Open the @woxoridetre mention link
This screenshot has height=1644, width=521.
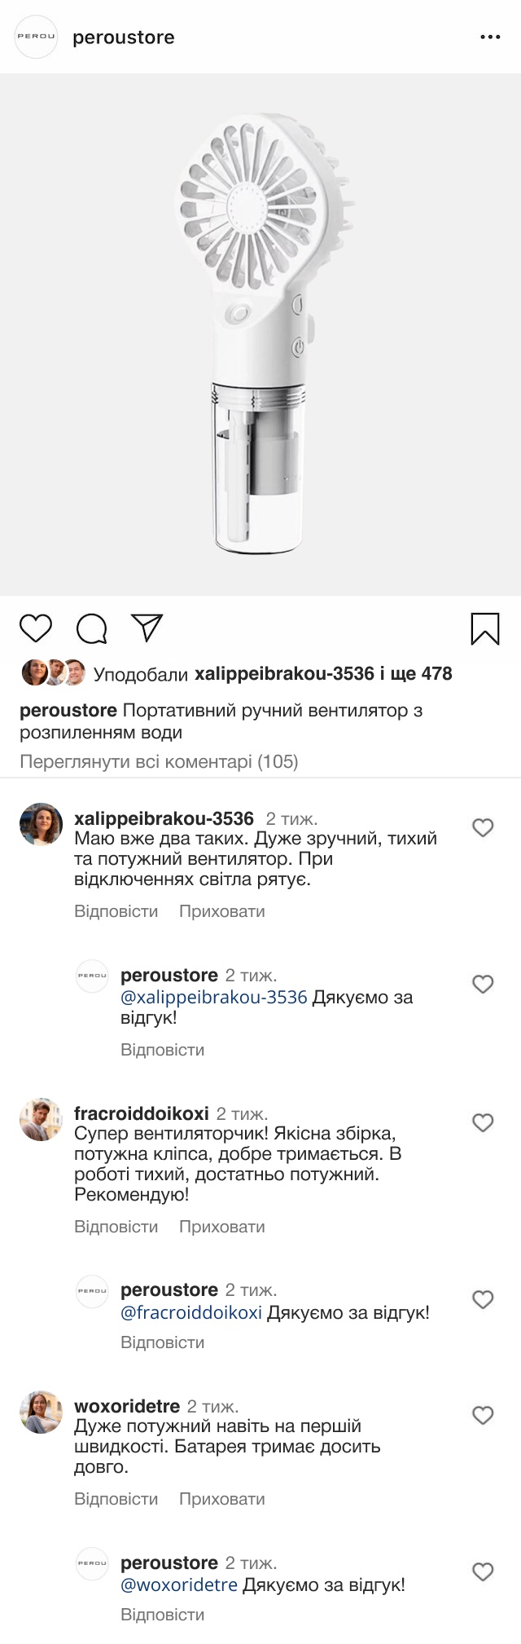pos(179,1584)
